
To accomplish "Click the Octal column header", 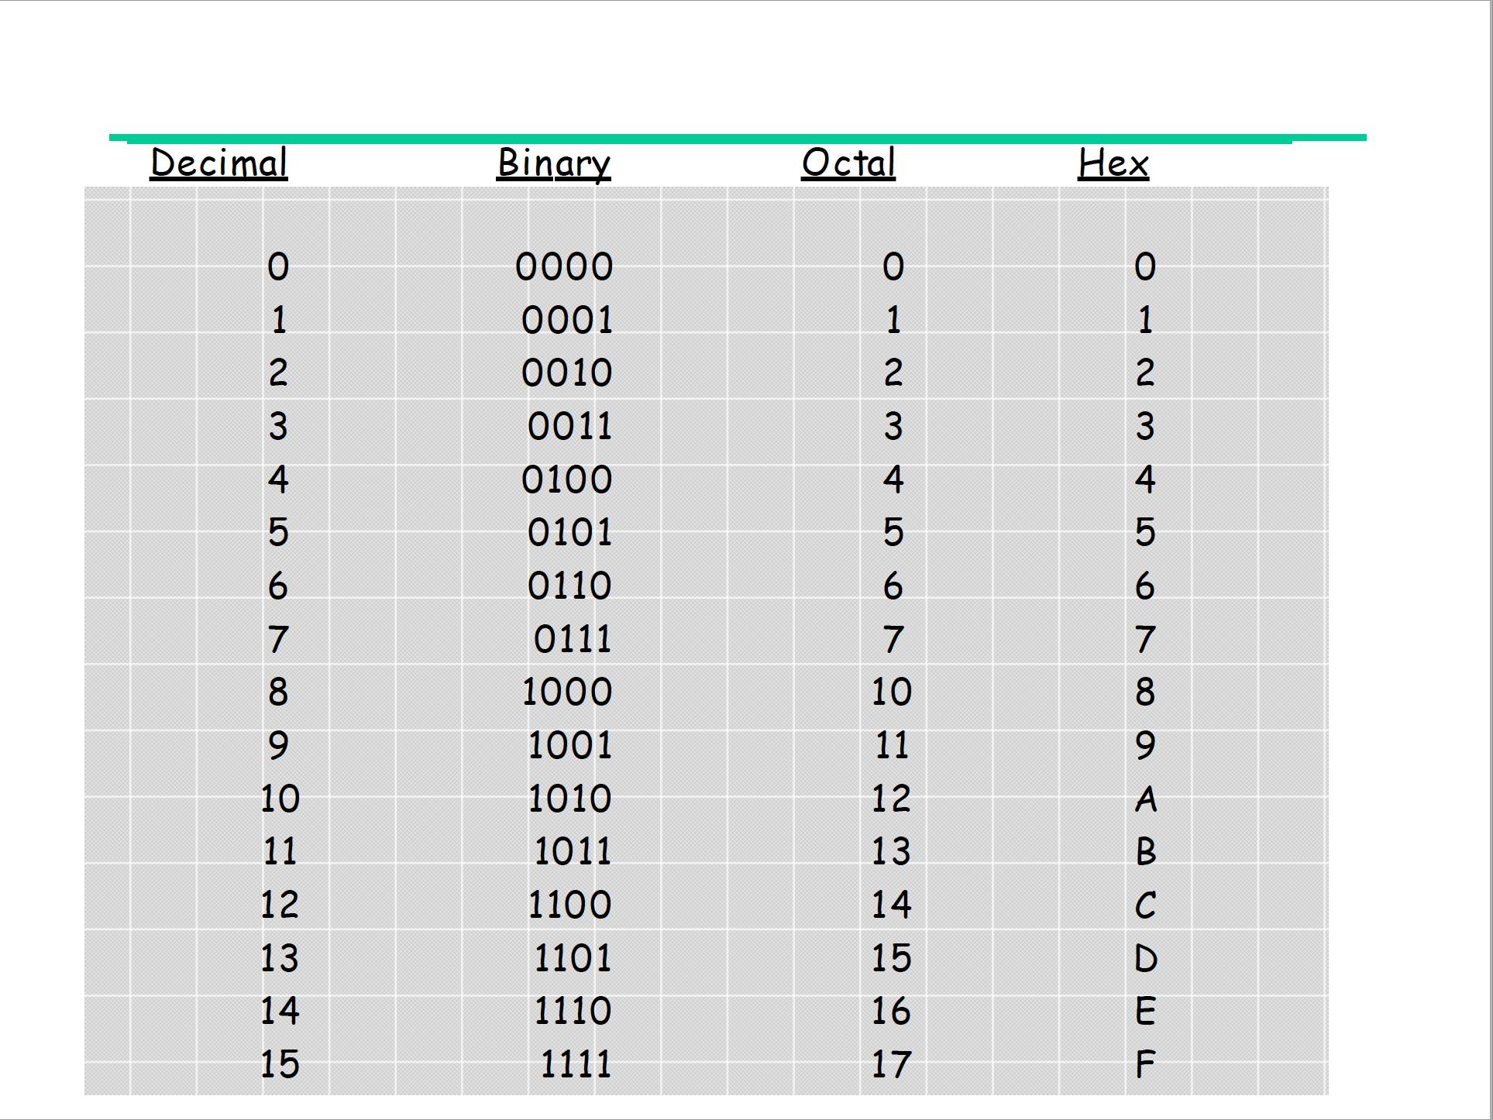I will pyautogui.click(x=848, y=163).
